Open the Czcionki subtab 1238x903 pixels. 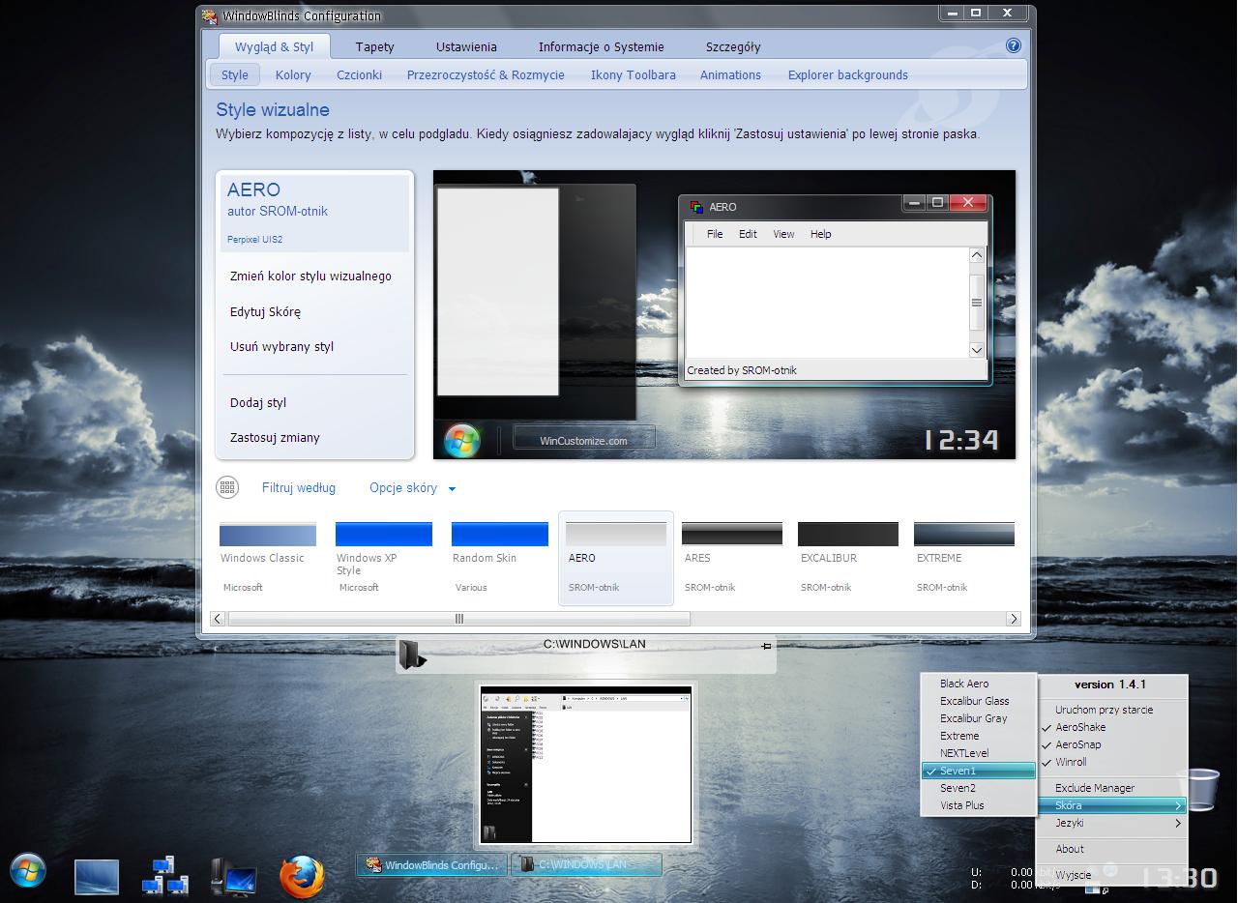point(359,74)
